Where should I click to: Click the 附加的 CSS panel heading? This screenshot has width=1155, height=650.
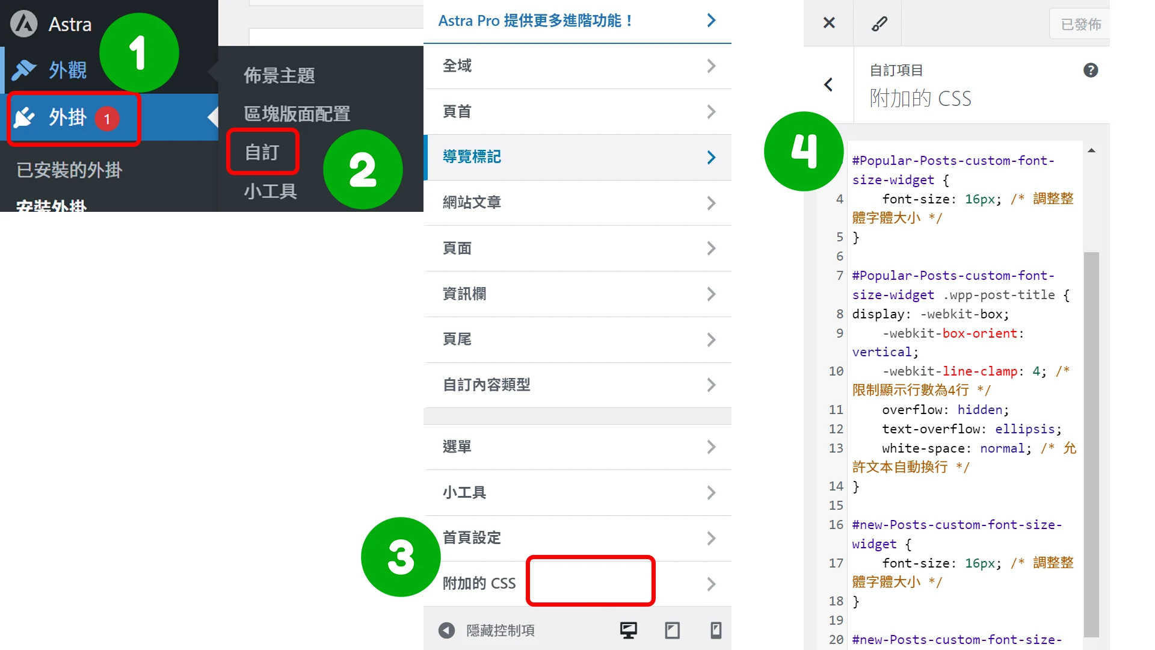(920, 99)
